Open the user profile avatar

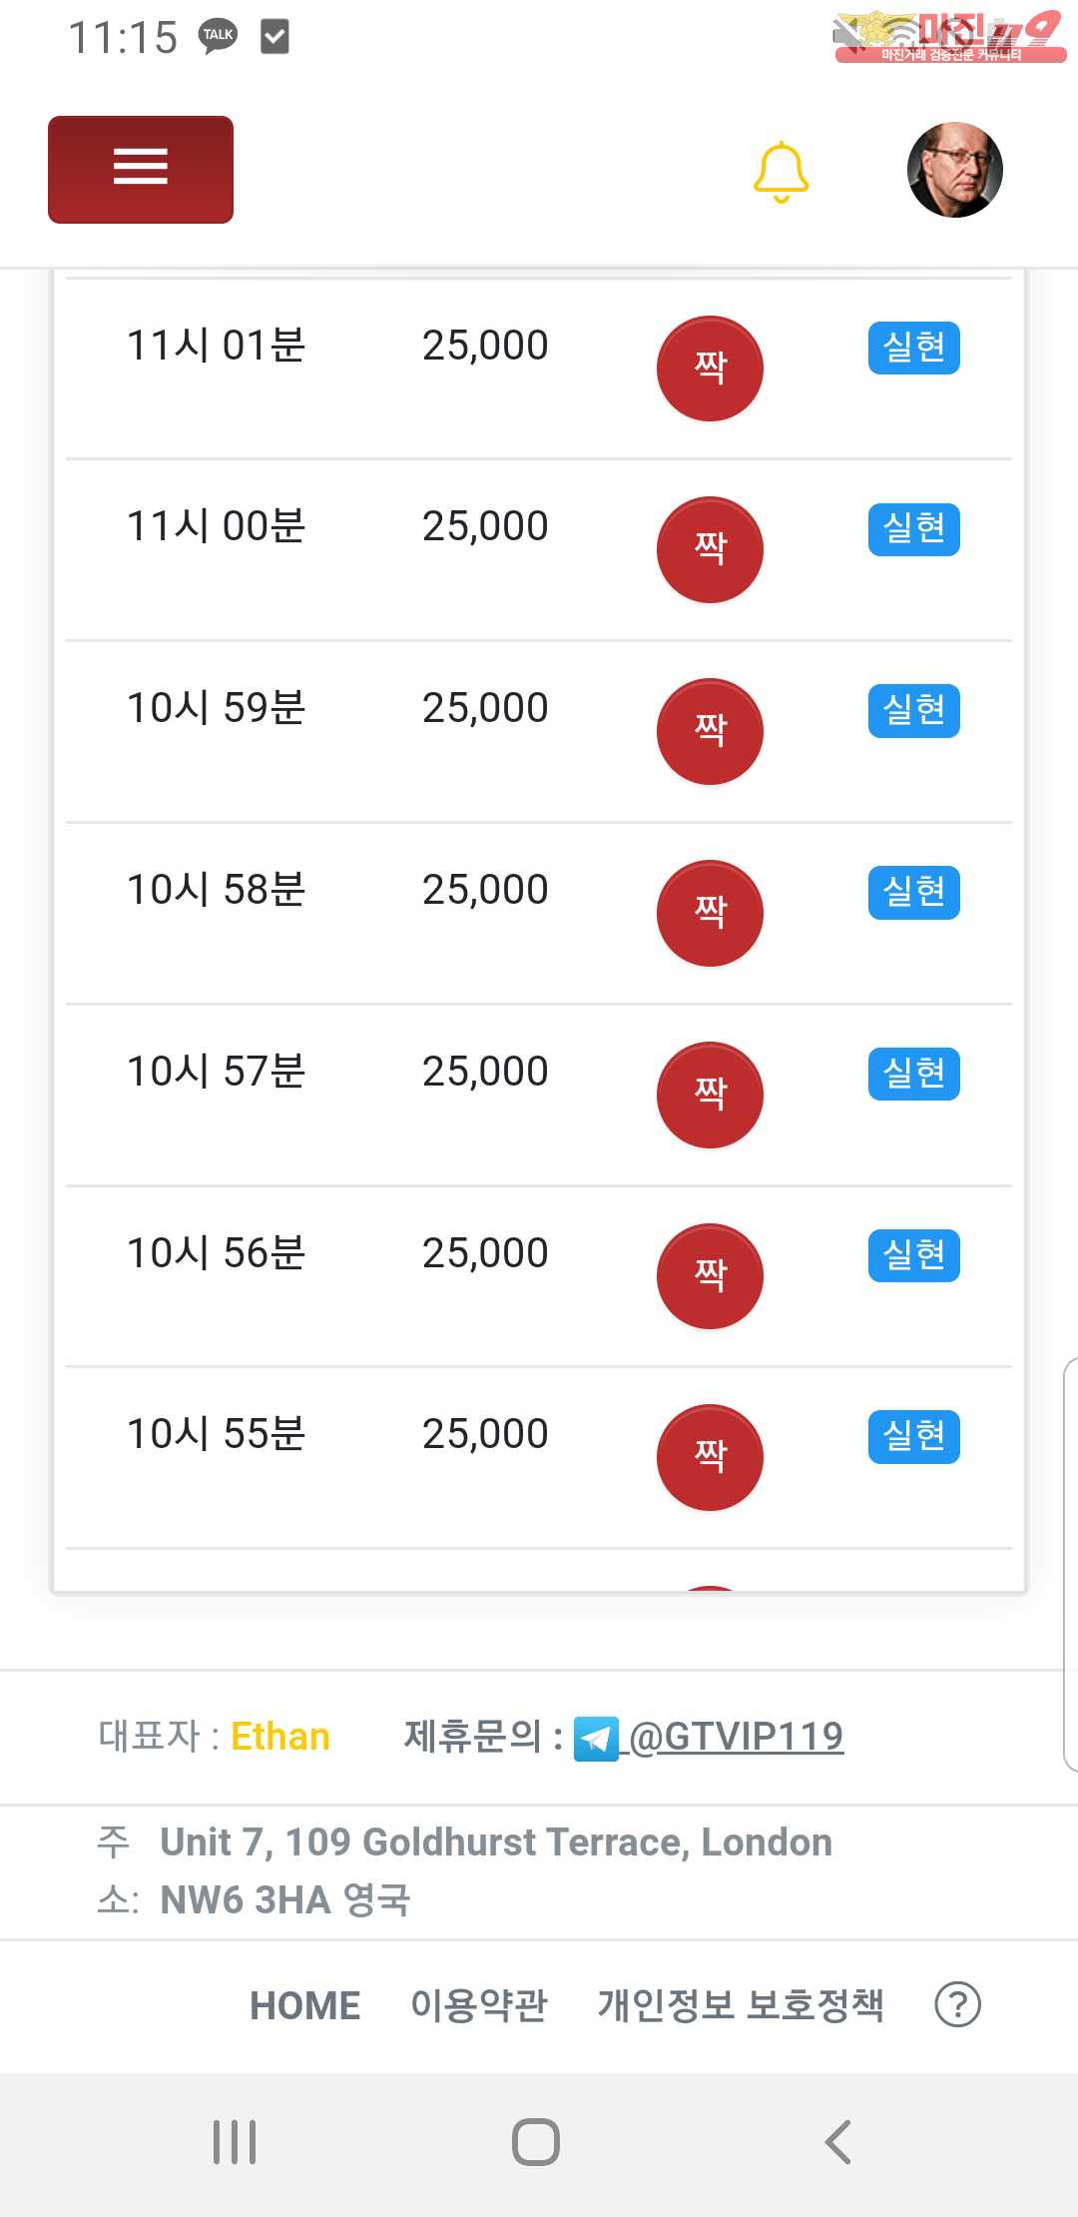954,170
